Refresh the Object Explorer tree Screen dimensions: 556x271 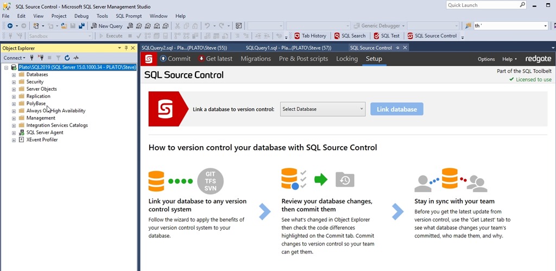(x=67, y=58)
